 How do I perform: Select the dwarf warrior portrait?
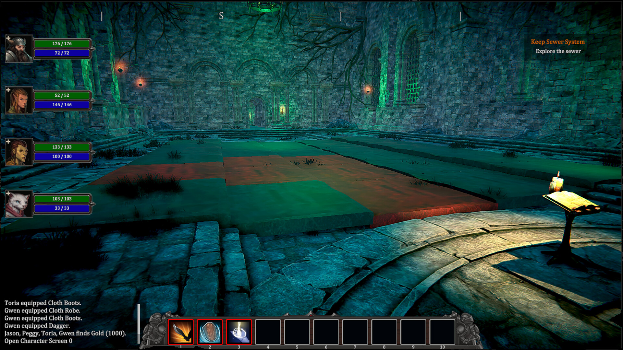point(19,49)
